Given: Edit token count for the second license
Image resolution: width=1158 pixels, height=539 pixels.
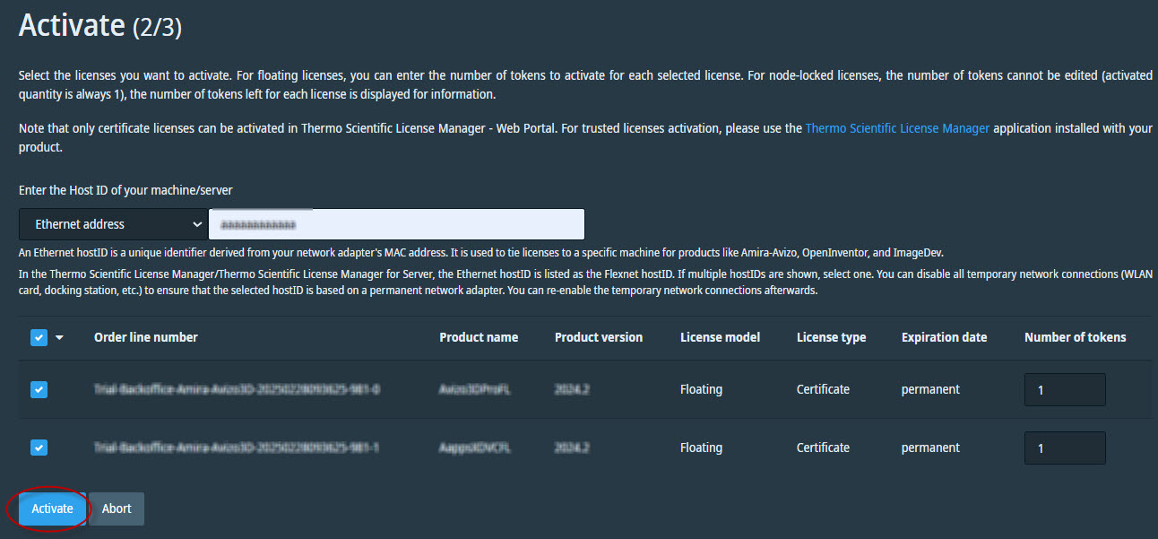Looking at the screenshot, I should point(1065,448).
